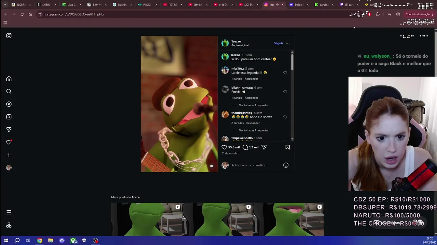The image size is (437, 245).
Task: Open Notifications heart icon in sidebar
Action: tap(9, 142)
